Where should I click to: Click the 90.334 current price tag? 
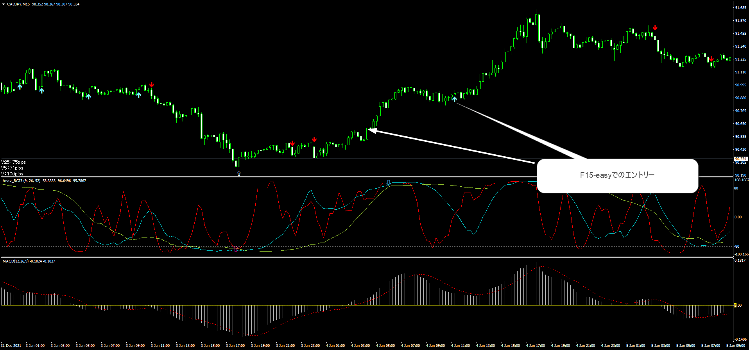pyautogui.click(x=740, y=159)
